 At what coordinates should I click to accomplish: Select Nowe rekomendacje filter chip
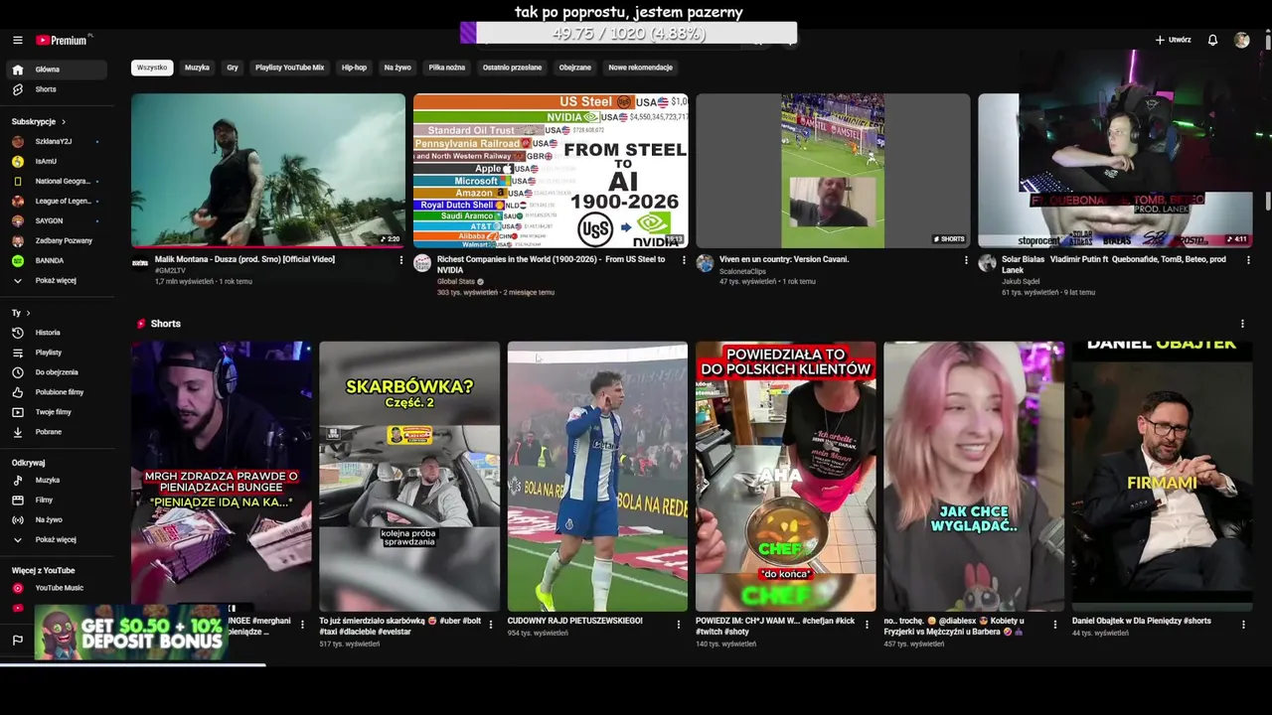[x=640, y=68]
